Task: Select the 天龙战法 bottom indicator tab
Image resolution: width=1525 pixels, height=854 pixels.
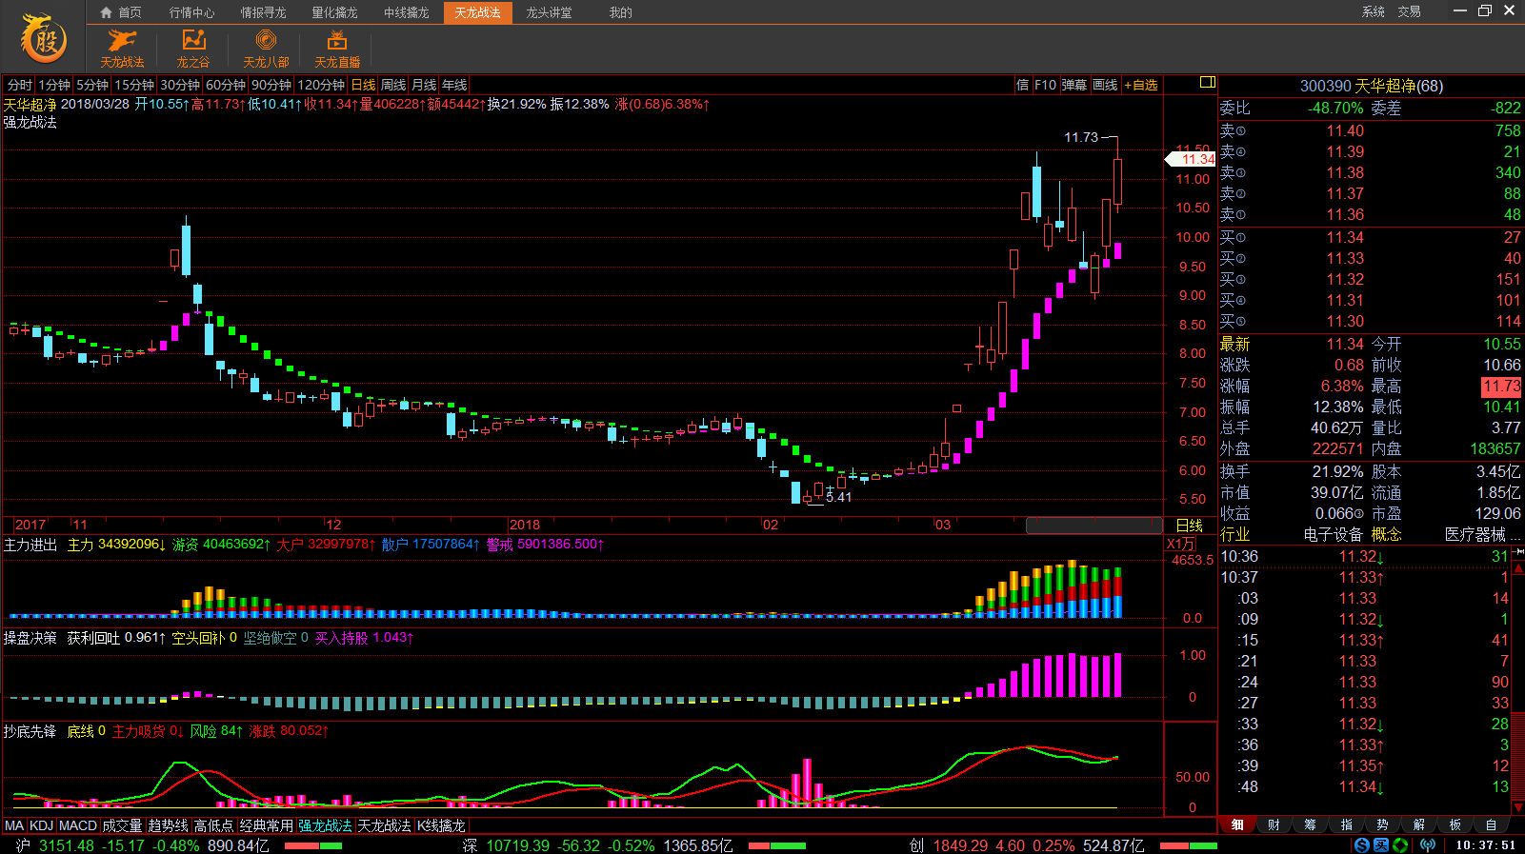Action: point(384,825)
